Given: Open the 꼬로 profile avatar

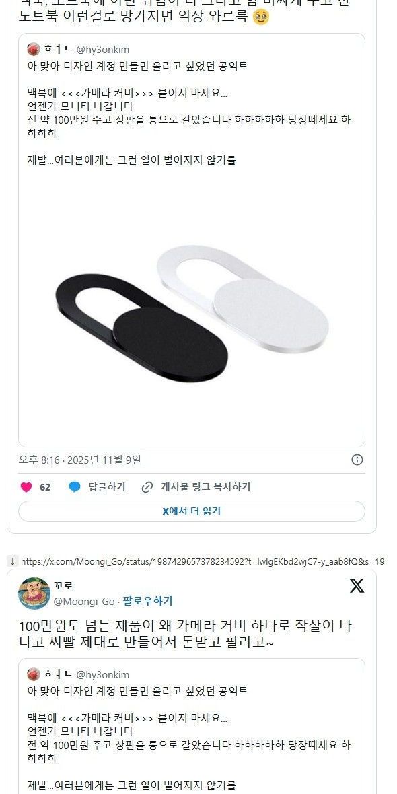Looking at the screenshot, I should 34,593.
